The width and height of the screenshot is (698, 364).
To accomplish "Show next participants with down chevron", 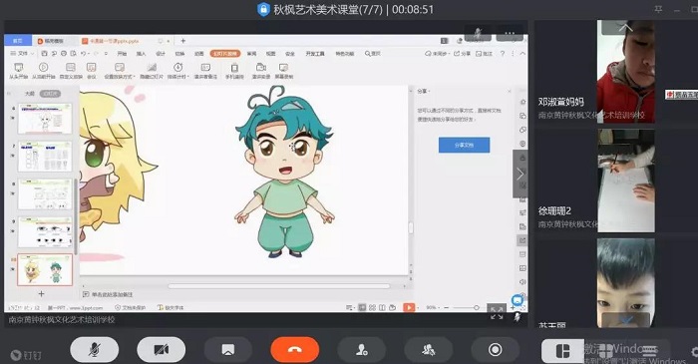I will pos(626,319).
